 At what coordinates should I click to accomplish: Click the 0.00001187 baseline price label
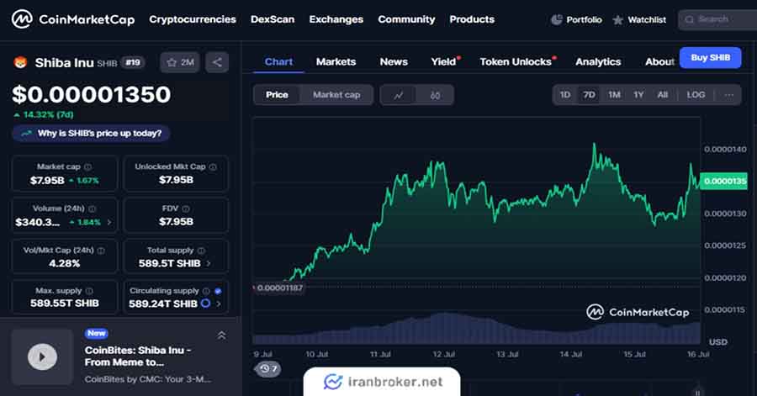pyautogui.click(x=279, y=288)
